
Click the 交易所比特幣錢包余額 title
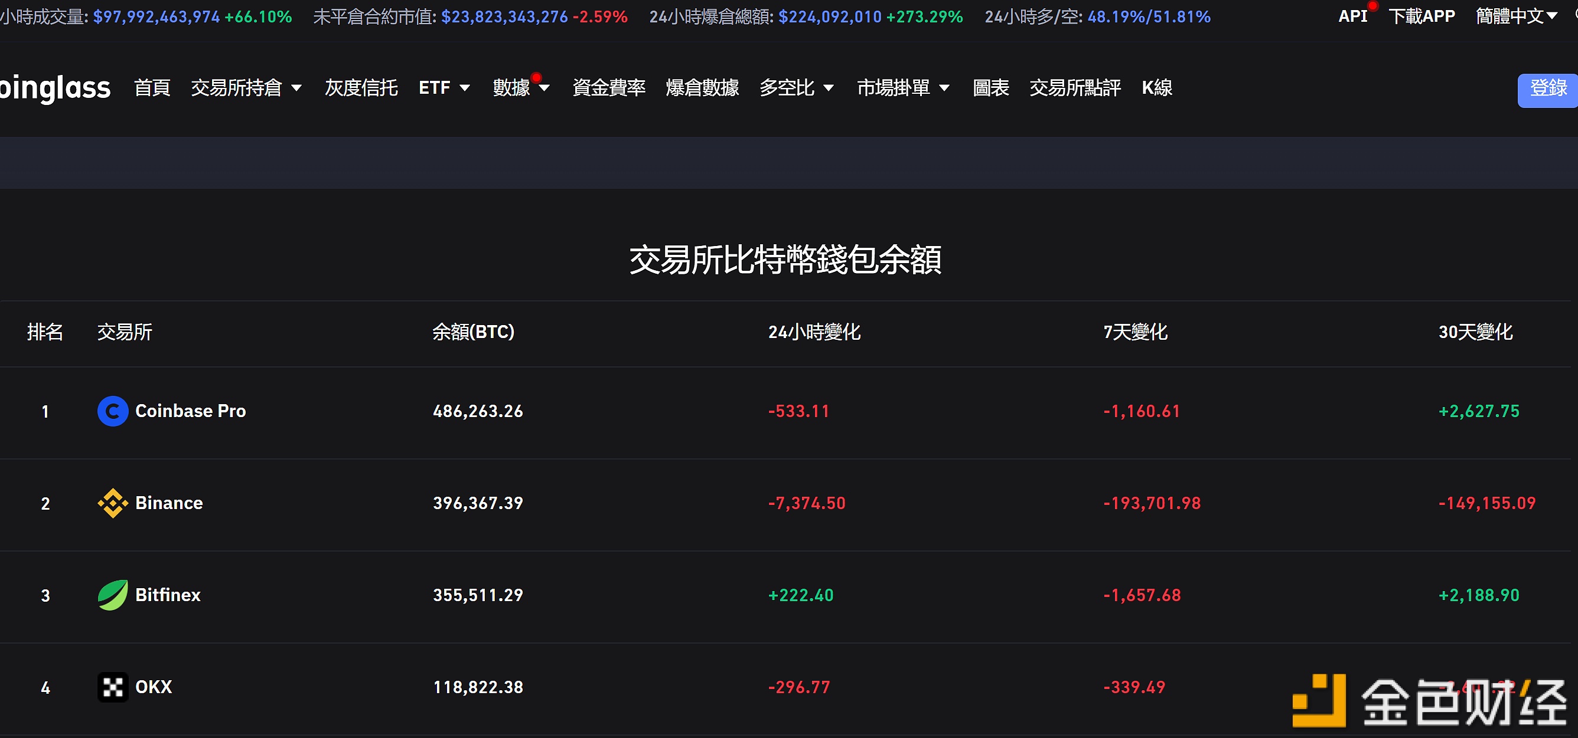pyautogui.click(x=785, y=260)
